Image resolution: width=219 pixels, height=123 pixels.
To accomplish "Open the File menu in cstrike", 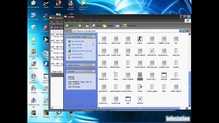I will [x=67, y=20].
